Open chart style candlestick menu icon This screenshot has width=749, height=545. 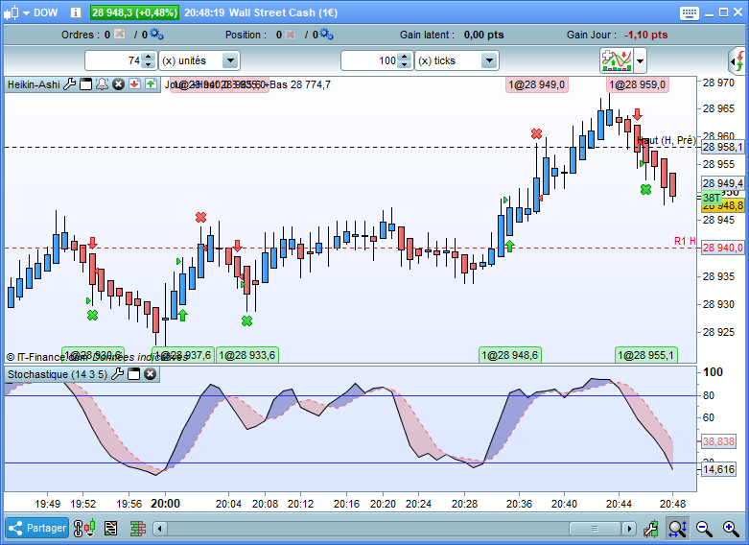[11, 12]
